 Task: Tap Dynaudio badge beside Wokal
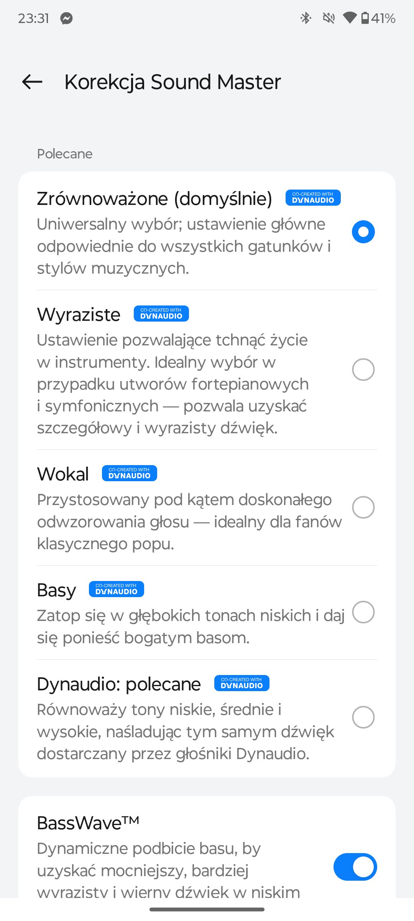(x=130, y=473)
